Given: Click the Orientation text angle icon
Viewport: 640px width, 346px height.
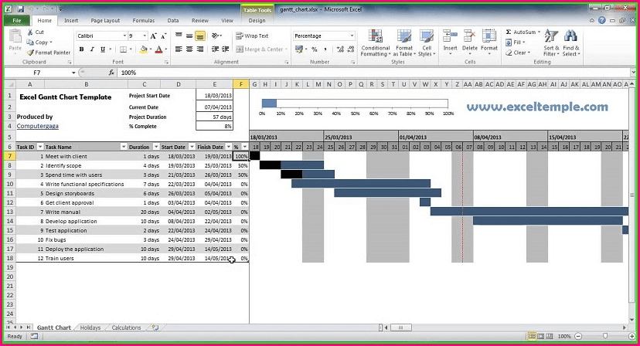Looking at the screenshot, I should point(215,36).
